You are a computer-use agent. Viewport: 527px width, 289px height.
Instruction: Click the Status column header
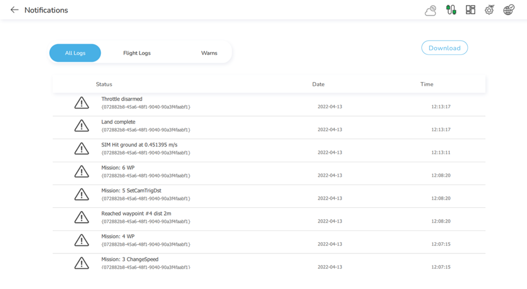point(104,84)
